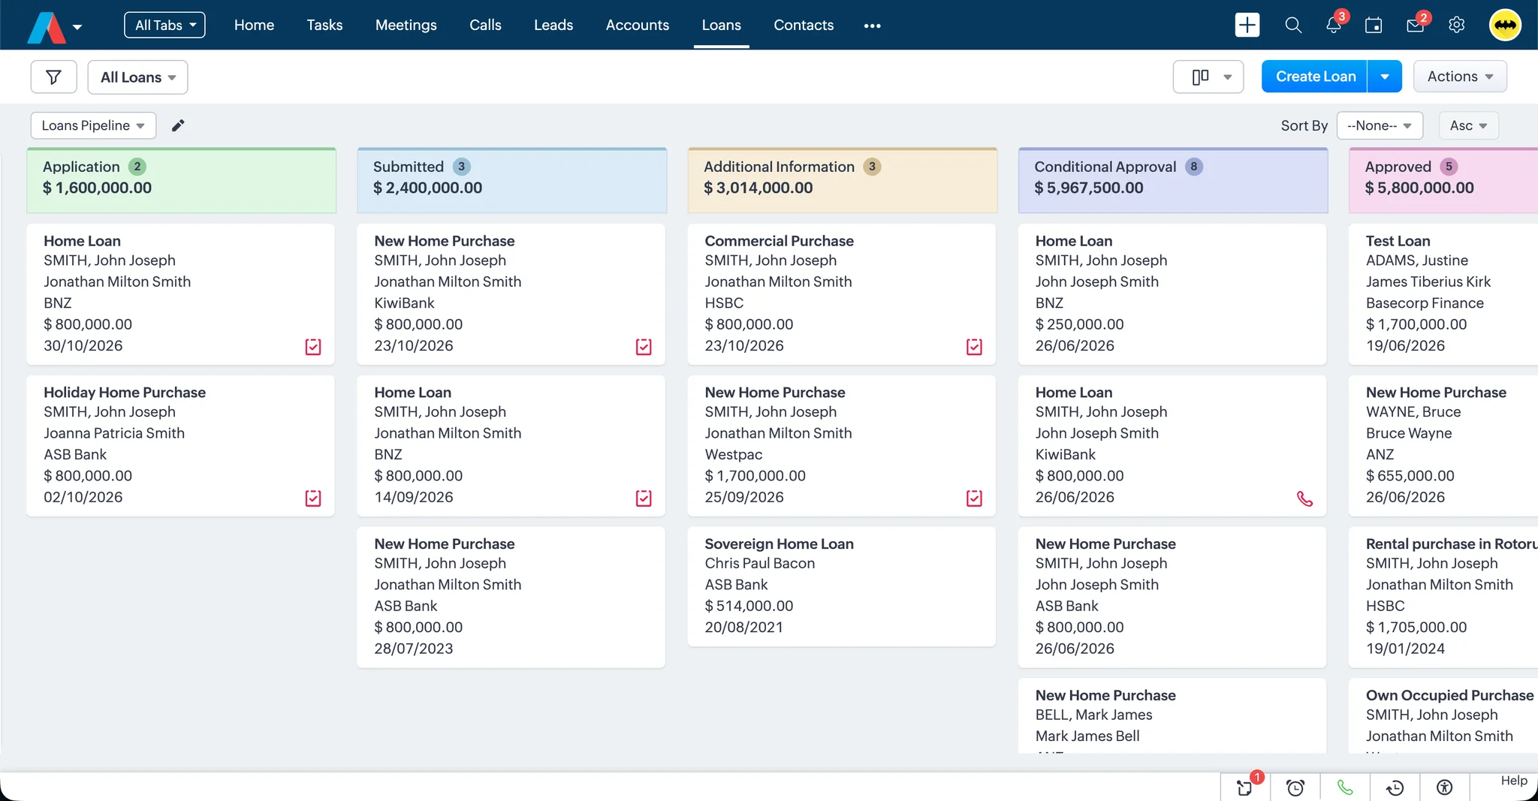Expand the Create Loan arrow dropdown
The width and height of the screenshot is (1538, 801).
1385,77
